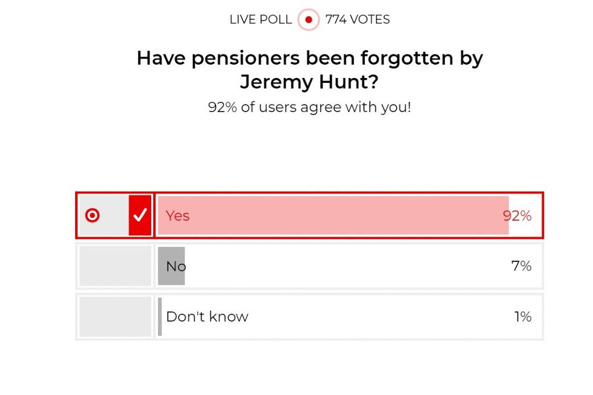Click the circular record icon between LIVE POLL and votes
This screenshot has height=395, width=593.
[308, 19]
